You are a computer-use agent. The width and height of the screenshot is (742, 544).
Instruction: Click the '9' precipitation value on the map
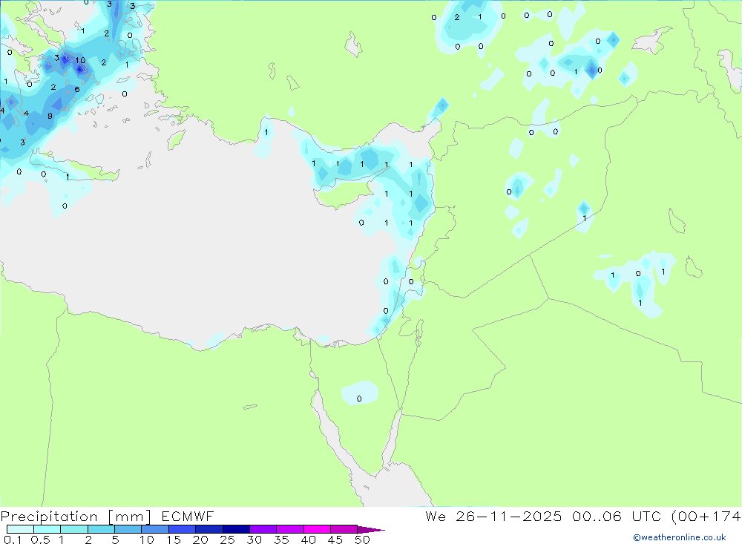pos(50,116)
